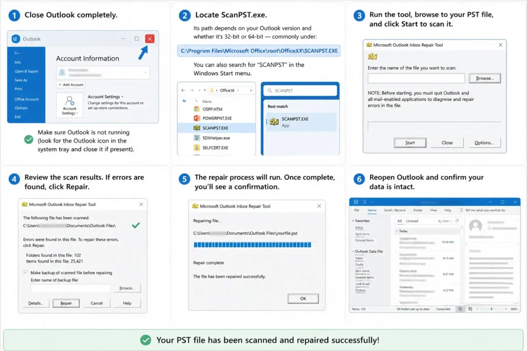The image size is (527, 351).
Task: Click Cancel in the scan results dialog
Action: tap(96, 303)
